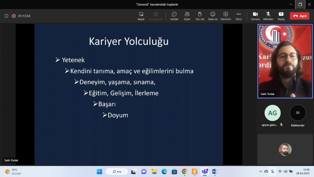Unmute the Mikrofon

(x=268, y=16)
